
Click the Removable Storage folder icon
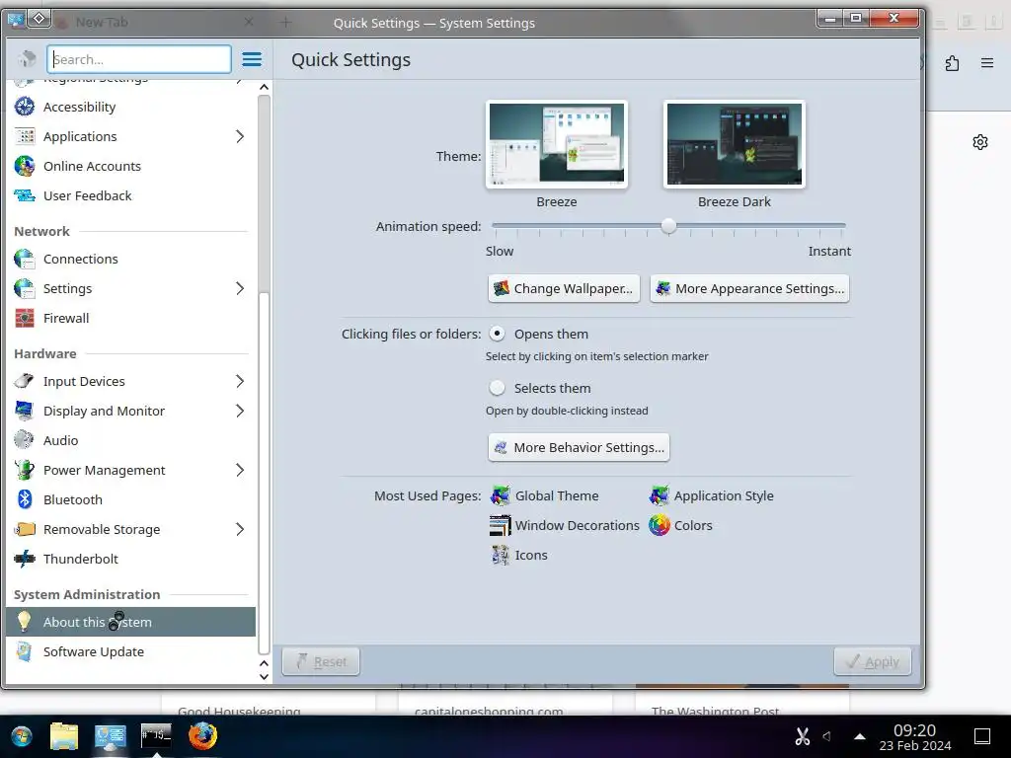coord(25,530)
